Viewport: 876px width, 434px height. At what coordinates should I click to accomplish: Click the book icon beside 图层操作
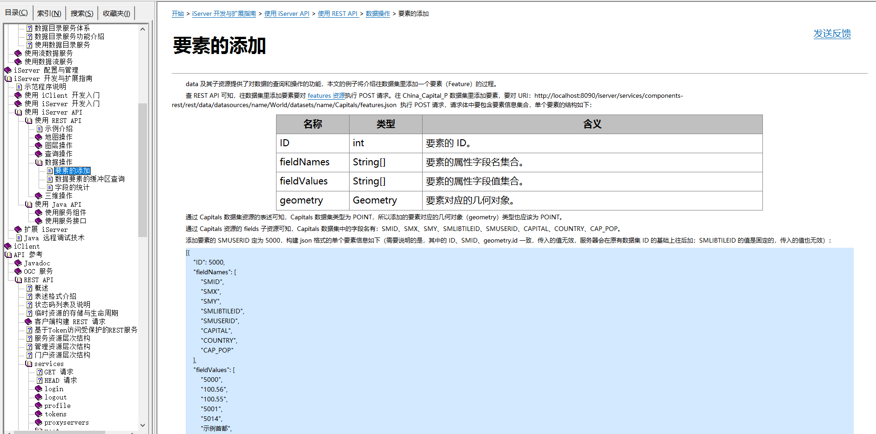point(39,146)
